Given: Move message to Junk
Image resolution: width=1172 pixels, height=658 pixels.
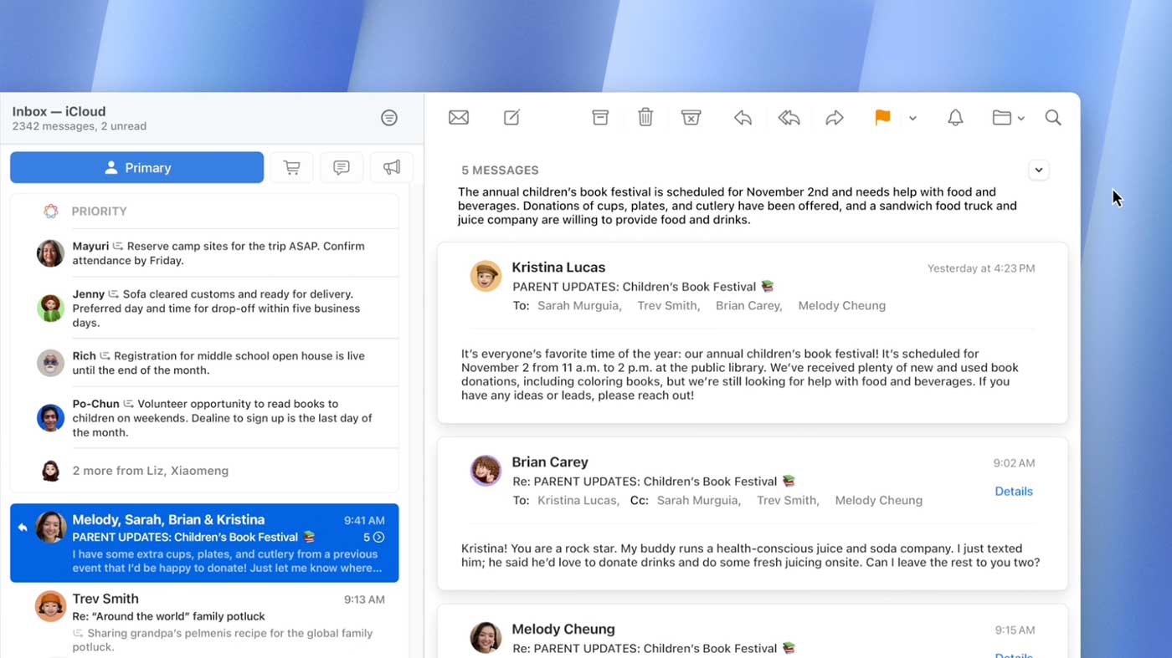Looking at the screenshot, I should 691,118.
